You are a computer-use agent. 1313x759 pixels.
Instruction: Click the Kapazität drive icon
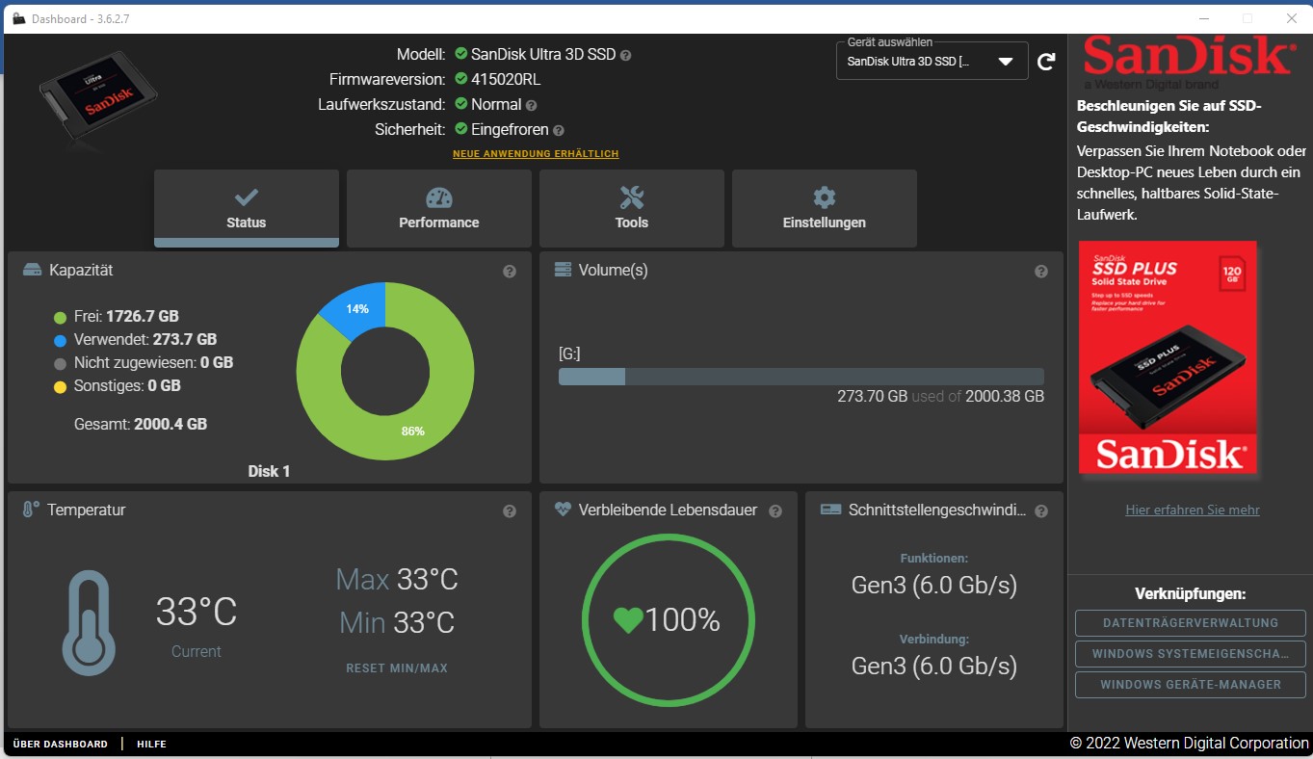click(33, 271)
